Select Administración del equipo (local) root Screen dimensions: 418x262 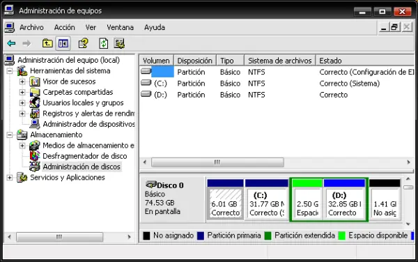pos(68,60)
